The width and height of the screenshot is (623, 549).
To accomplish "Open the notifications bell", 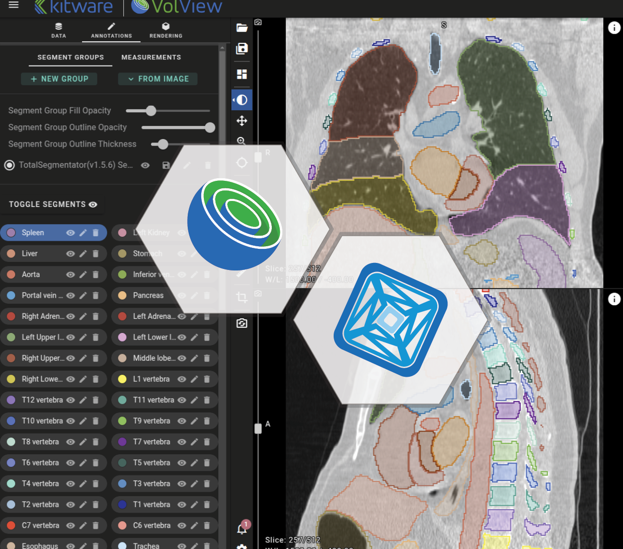I will (x=242, y=528).
